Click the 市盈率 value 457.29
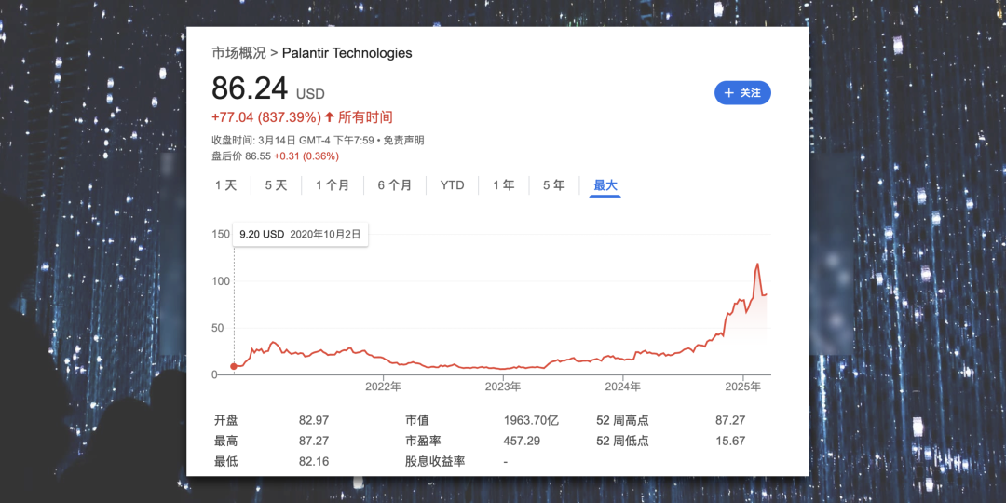This screenshot has width=1006, height=503. [x=523, y=441]
